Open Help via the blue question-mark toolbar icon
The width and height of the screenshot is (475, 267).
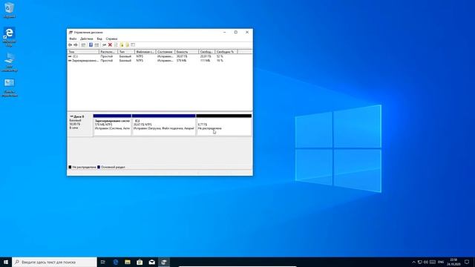click(x=91, y=44)
